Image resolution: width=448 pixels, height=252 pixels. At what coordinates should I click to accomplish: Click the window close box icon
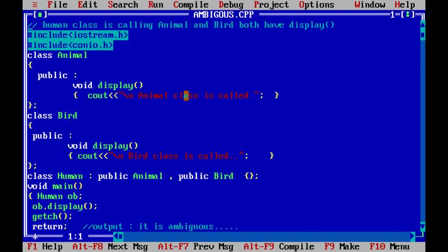click(40, 14)
